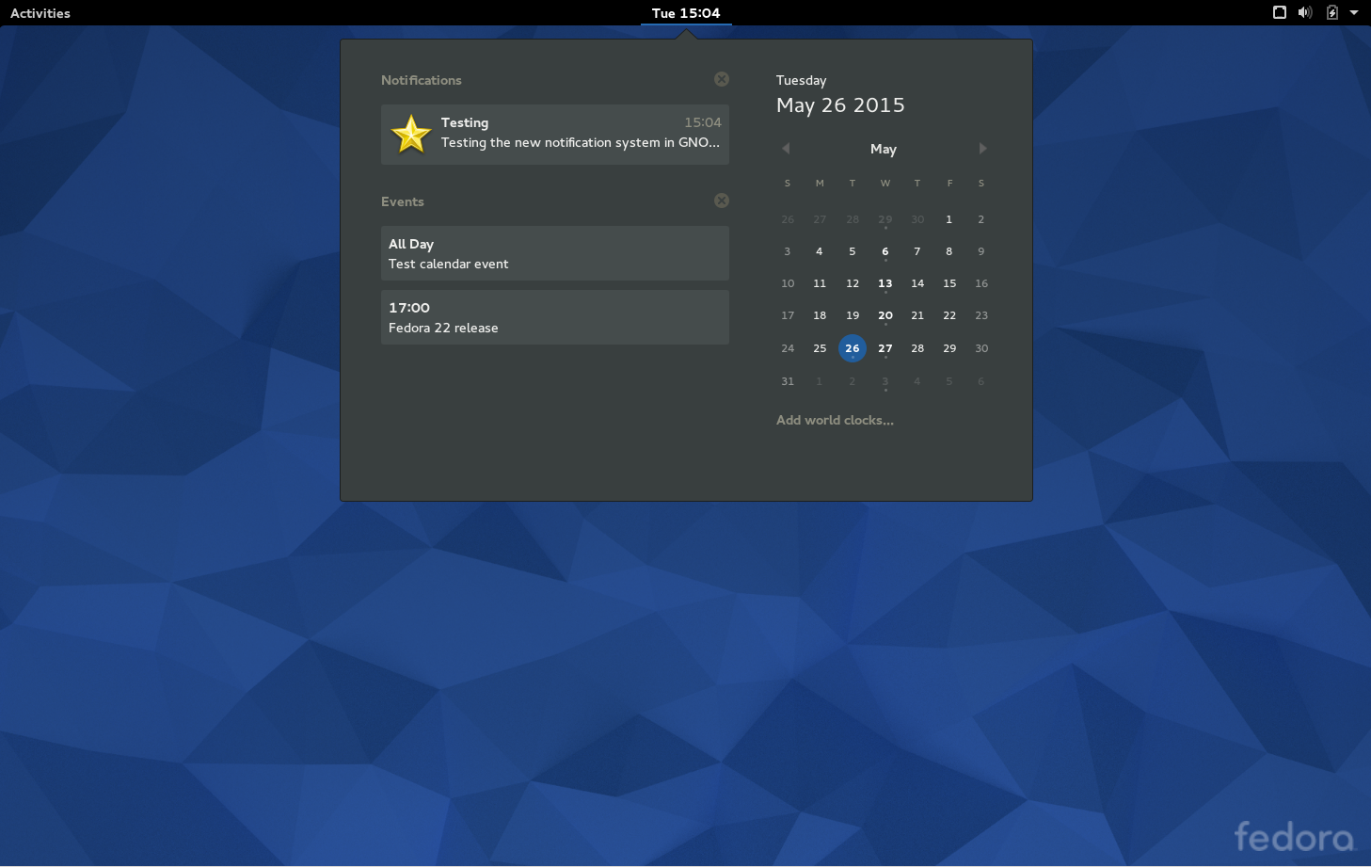Deselect today by clicking May 26
1371x867 pixels.
[852, 347]
